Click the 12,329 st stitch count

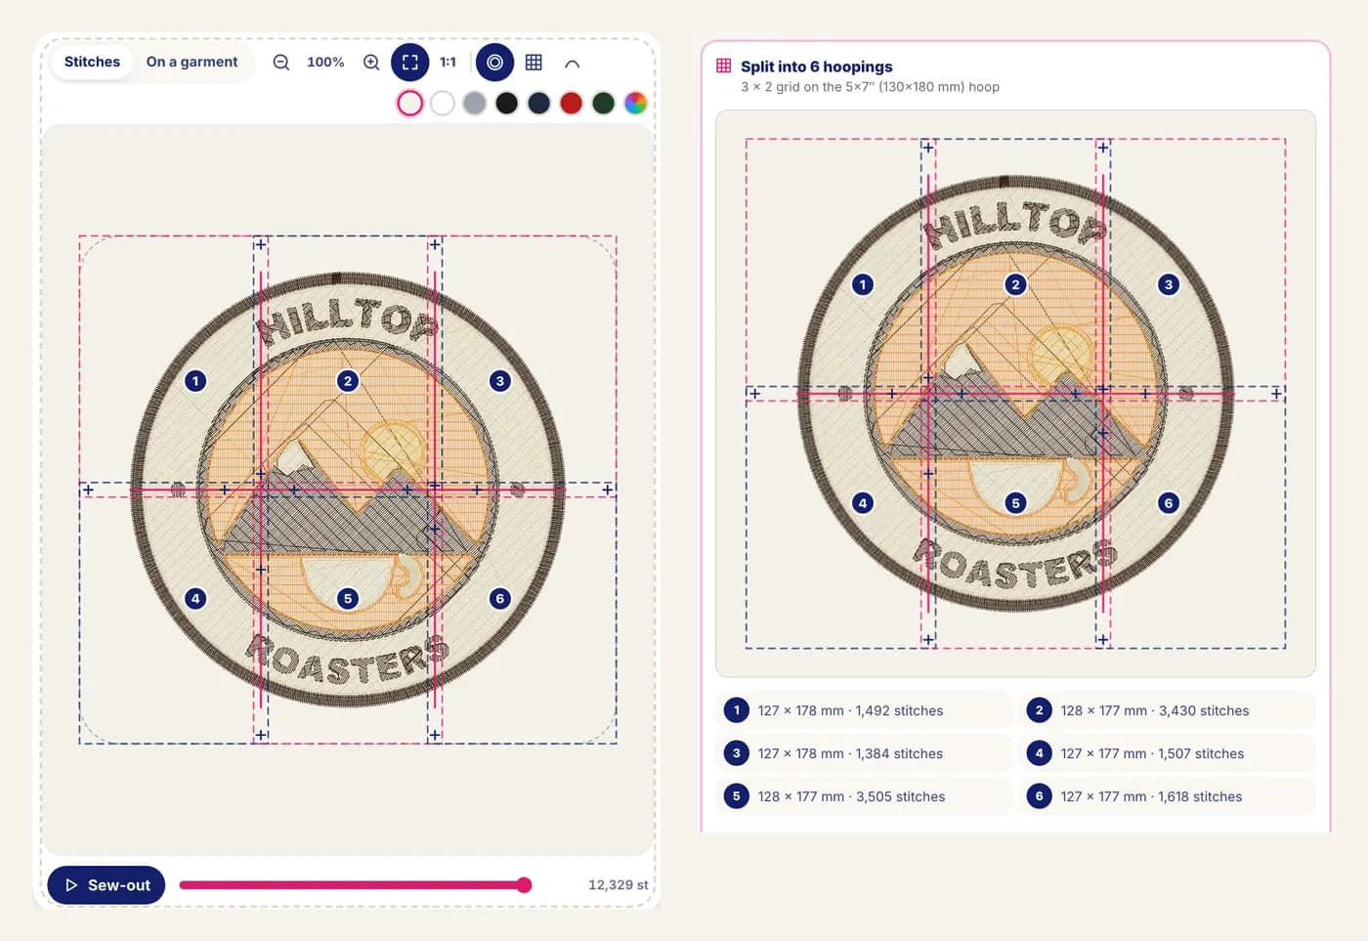point(618,885)
